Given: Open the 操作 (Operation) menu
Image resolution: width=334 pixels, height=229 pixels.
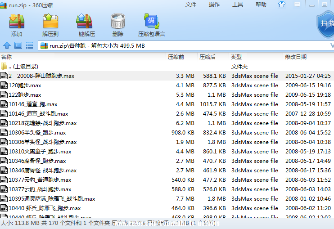Looking at the screenshot, I should point(214,4).
